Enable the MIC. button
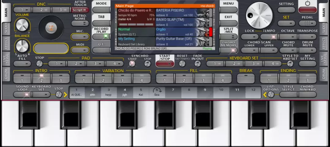 [x=80, y=37]
